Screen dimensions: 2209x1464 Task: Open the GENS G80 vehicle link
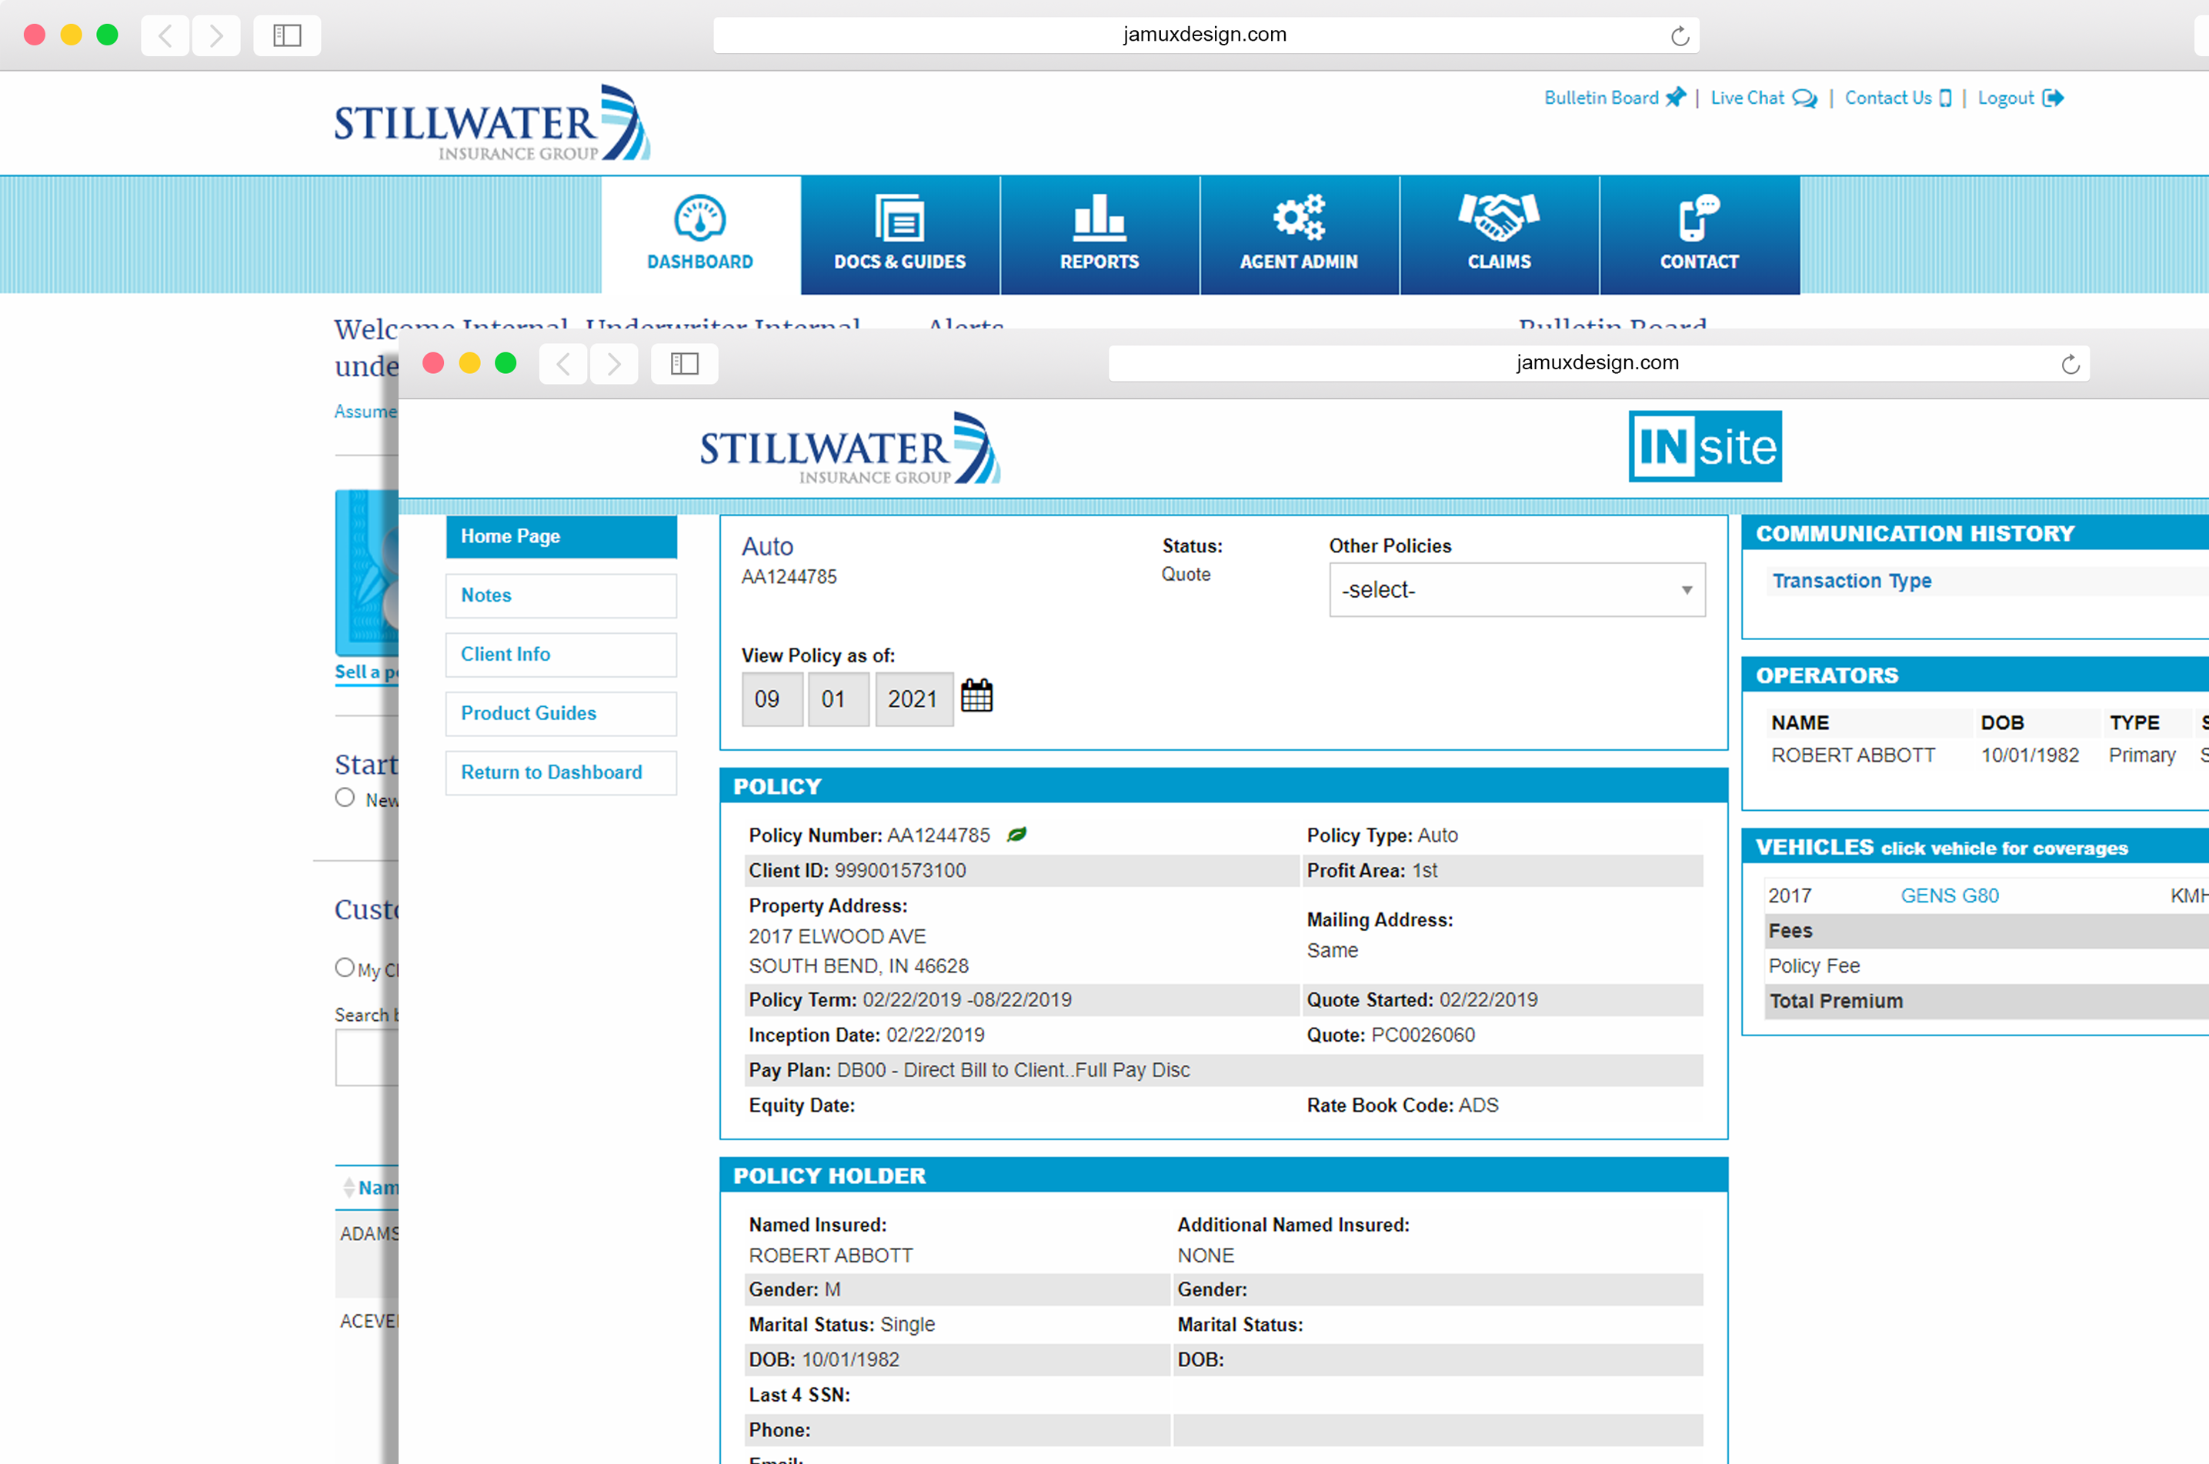pyautogui.click(x=1950, y=896)
